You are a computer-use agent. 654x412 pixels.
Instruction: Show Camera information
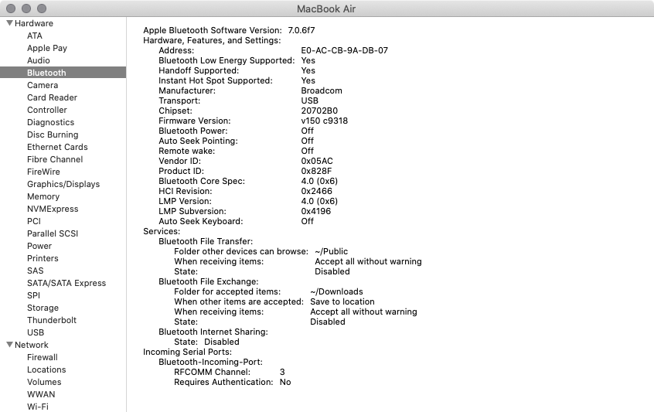pyautogui.click(x=43, y=85)
